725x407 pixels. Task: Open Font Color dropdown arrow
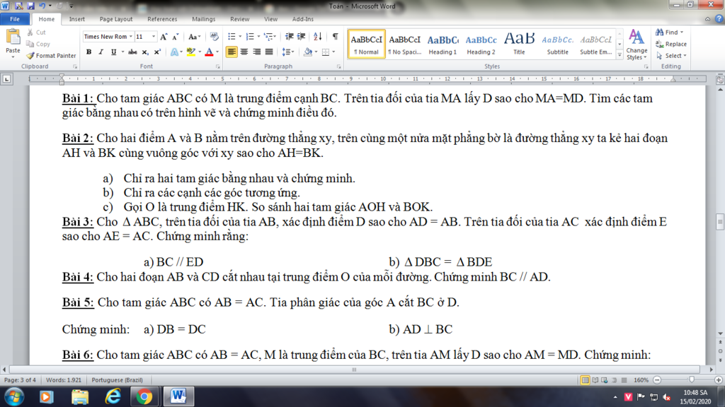tap(217, 52)
